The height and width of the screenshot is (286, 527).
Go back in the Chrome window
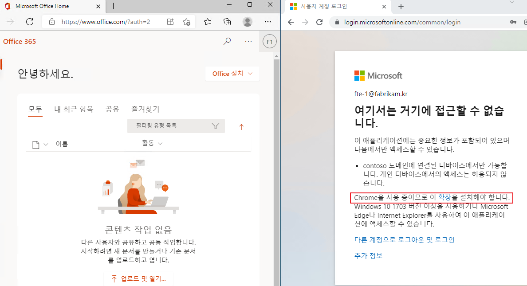291,22
